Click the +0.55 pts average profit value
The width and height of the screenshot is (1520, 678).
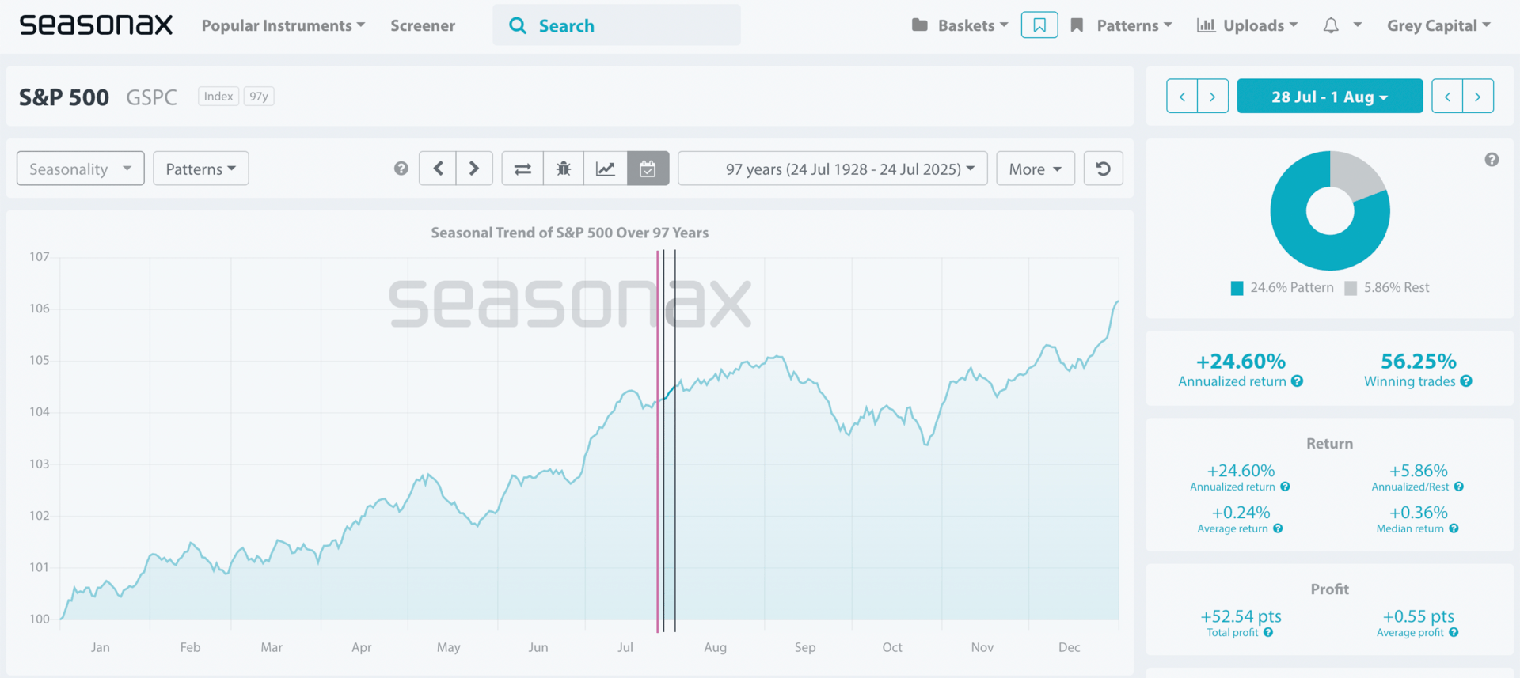pyautogui.click(x=1419, y=616)
